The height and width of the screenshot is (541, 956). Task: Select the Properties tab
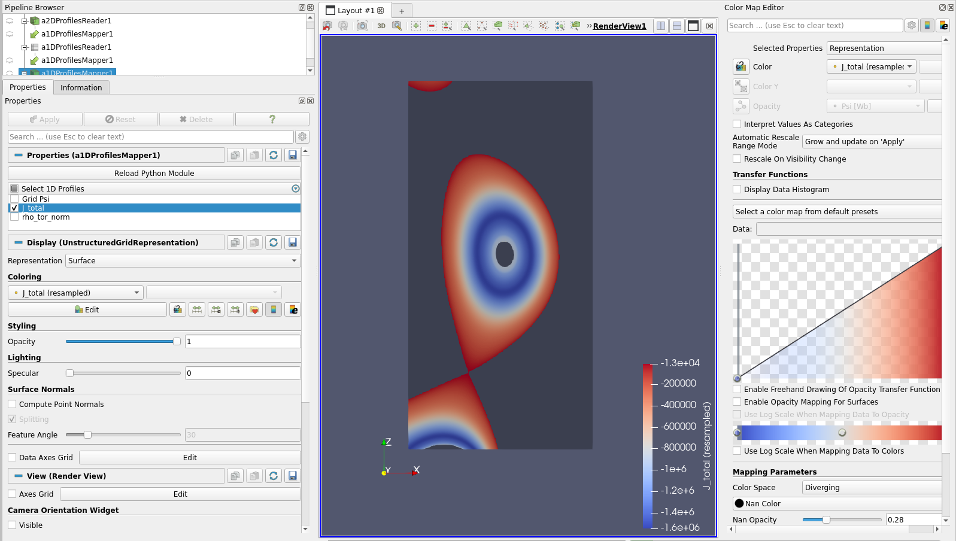point(28,87)
